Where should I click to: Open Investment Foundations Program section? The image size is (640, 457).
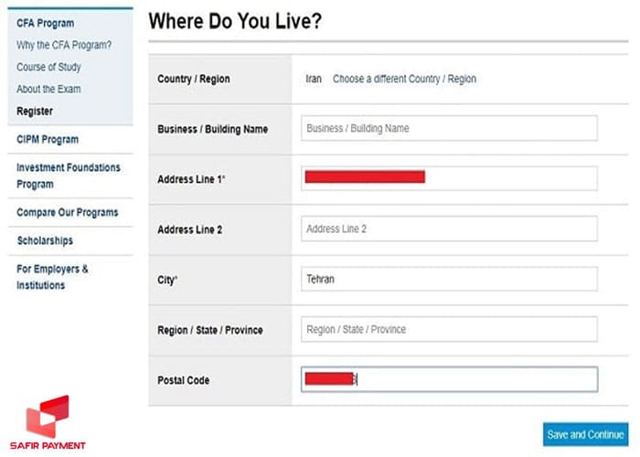[x=68, y=175]
